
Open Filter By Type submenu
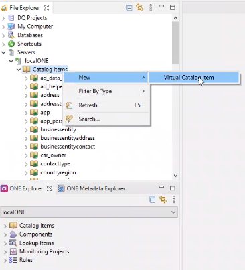tap(106, 91)
